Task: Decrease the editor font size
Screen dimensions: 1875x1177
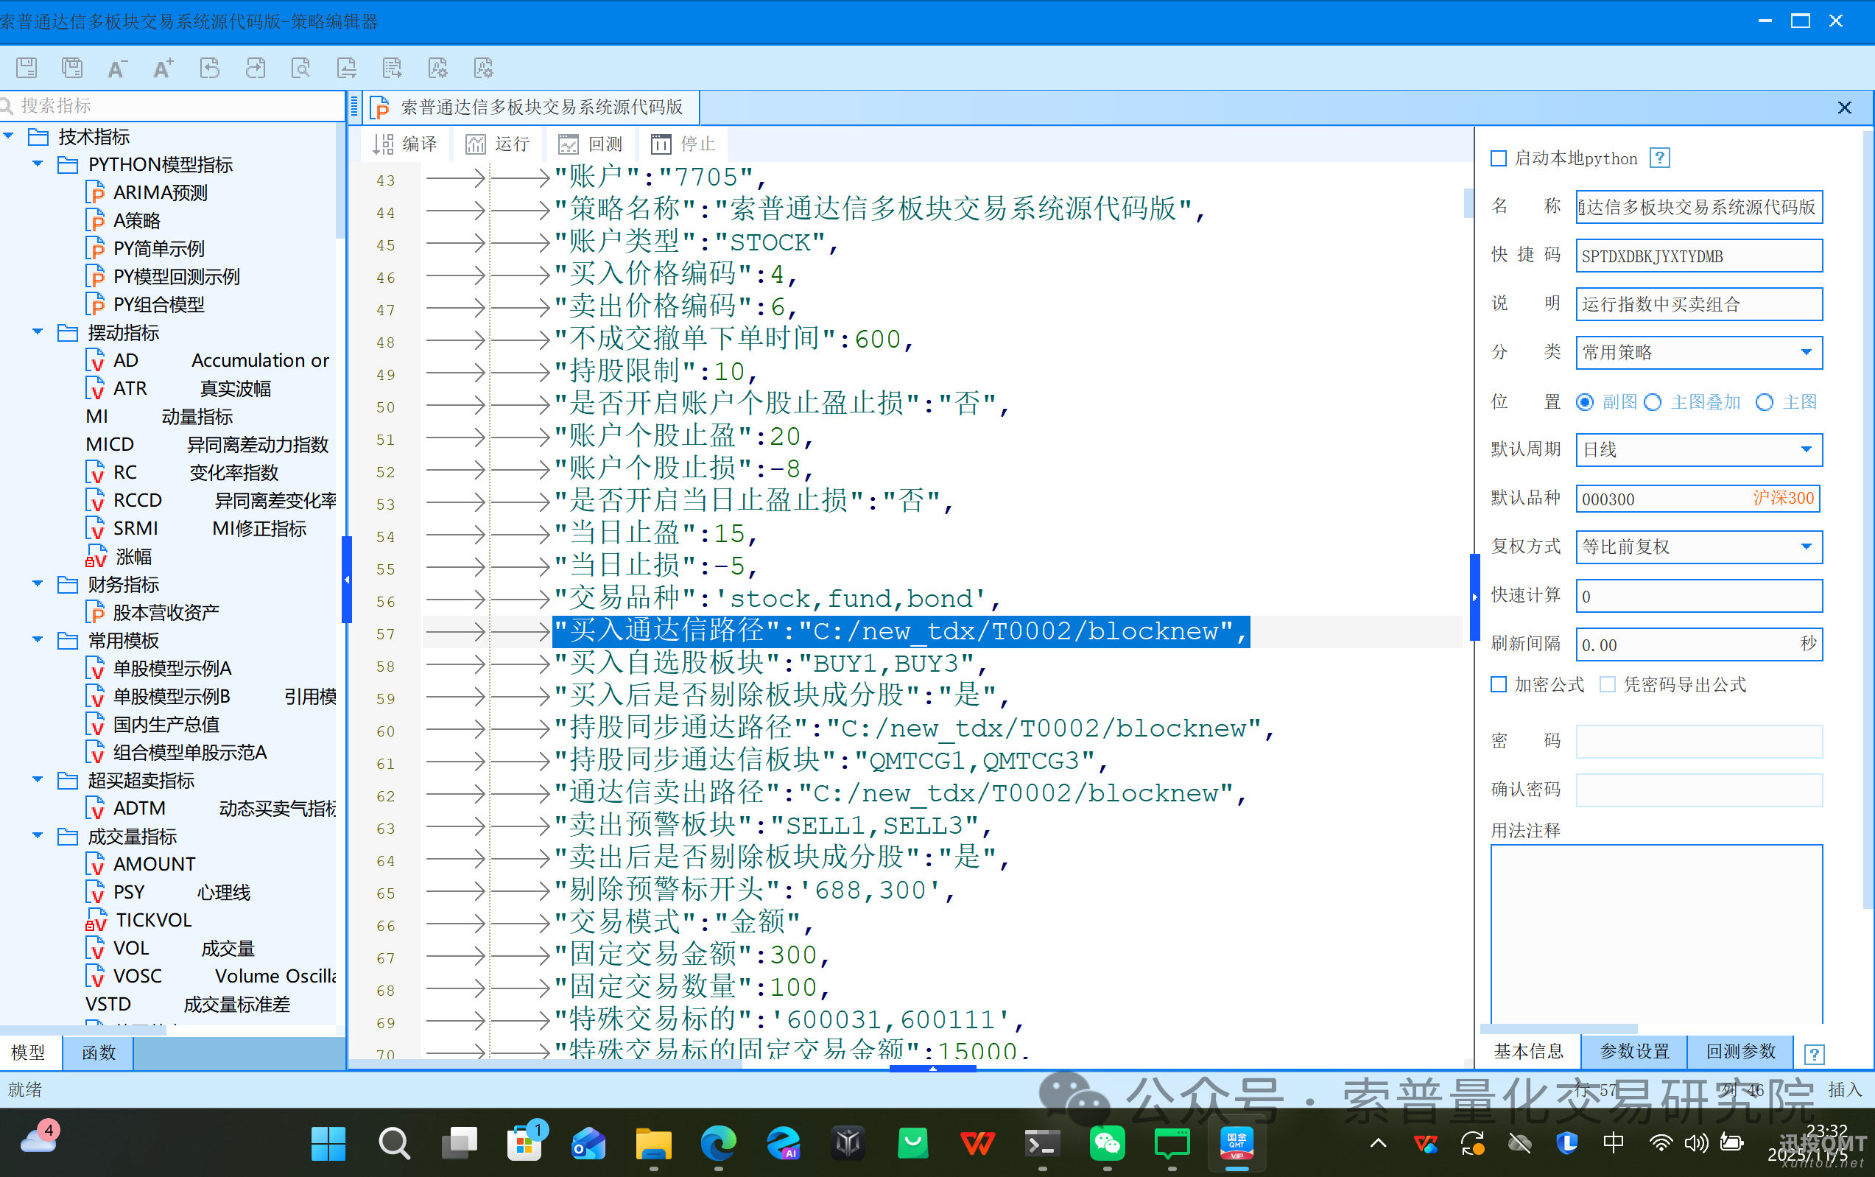Action: coord(117,68)
